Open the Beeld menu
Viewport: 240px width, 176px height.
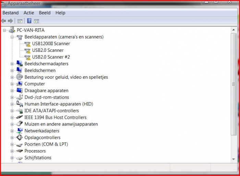point(45,13)
